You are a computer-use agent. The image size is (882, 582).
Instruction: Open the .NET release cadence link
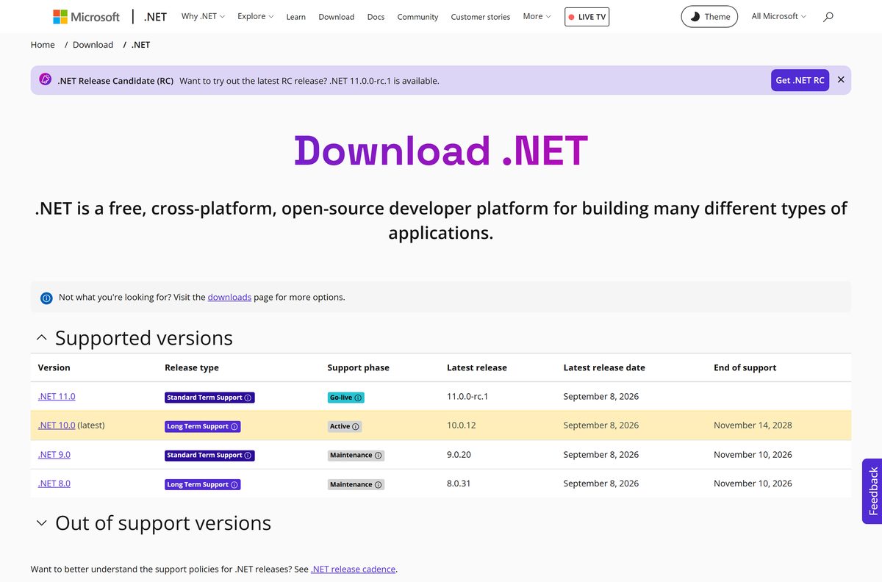(353, 570)
